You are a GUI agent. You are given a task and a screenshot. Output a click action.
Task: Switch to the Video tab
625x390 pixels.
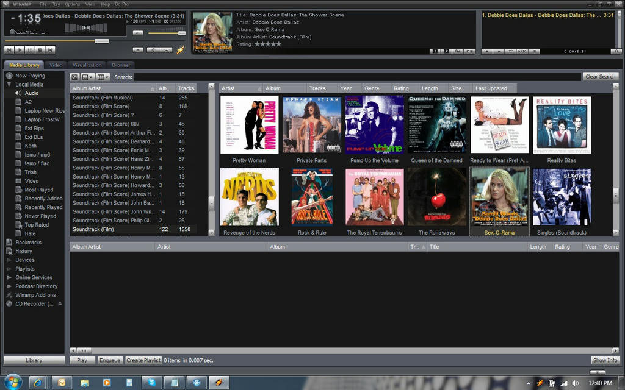[x=56, y=65]
